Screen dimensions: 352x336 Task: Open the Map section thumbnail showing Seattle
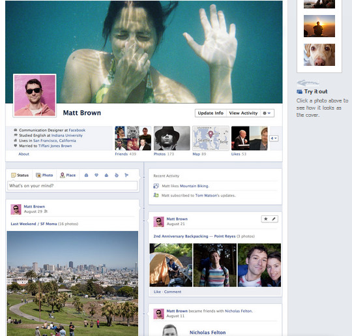(211, 138)
